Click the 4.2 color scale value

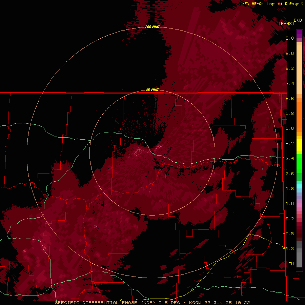(x=290, y=144)
